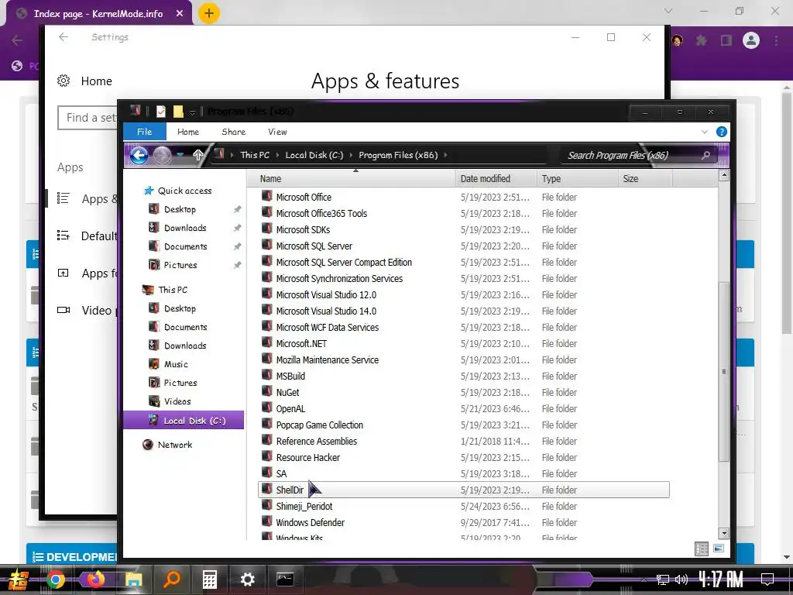Select Videos under This PC
The width and height of the screenshot is (793, 595).
click(177, 401)
